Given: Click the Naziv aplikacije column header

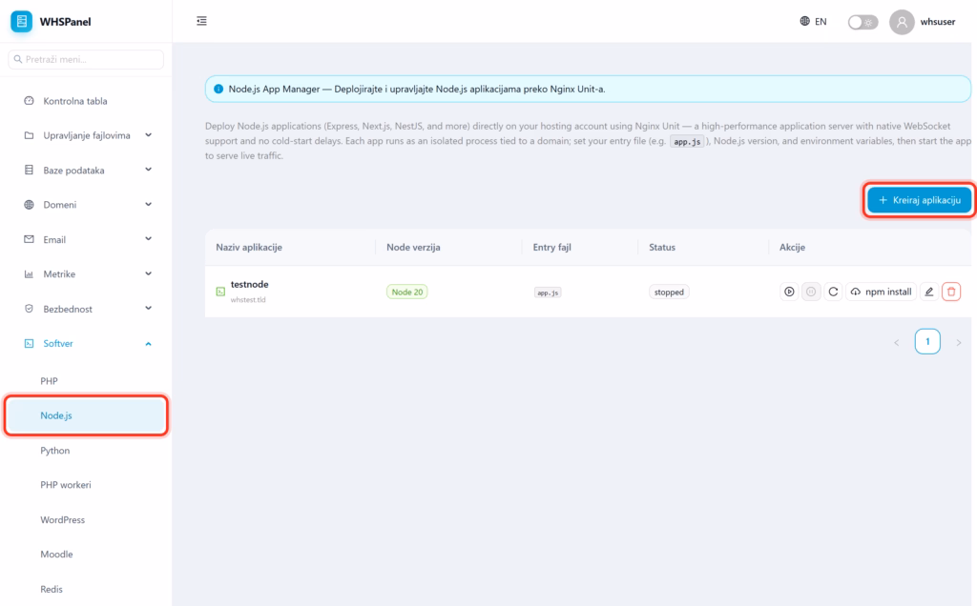Looking at the screenshot, I should click(x=249, y=247).
